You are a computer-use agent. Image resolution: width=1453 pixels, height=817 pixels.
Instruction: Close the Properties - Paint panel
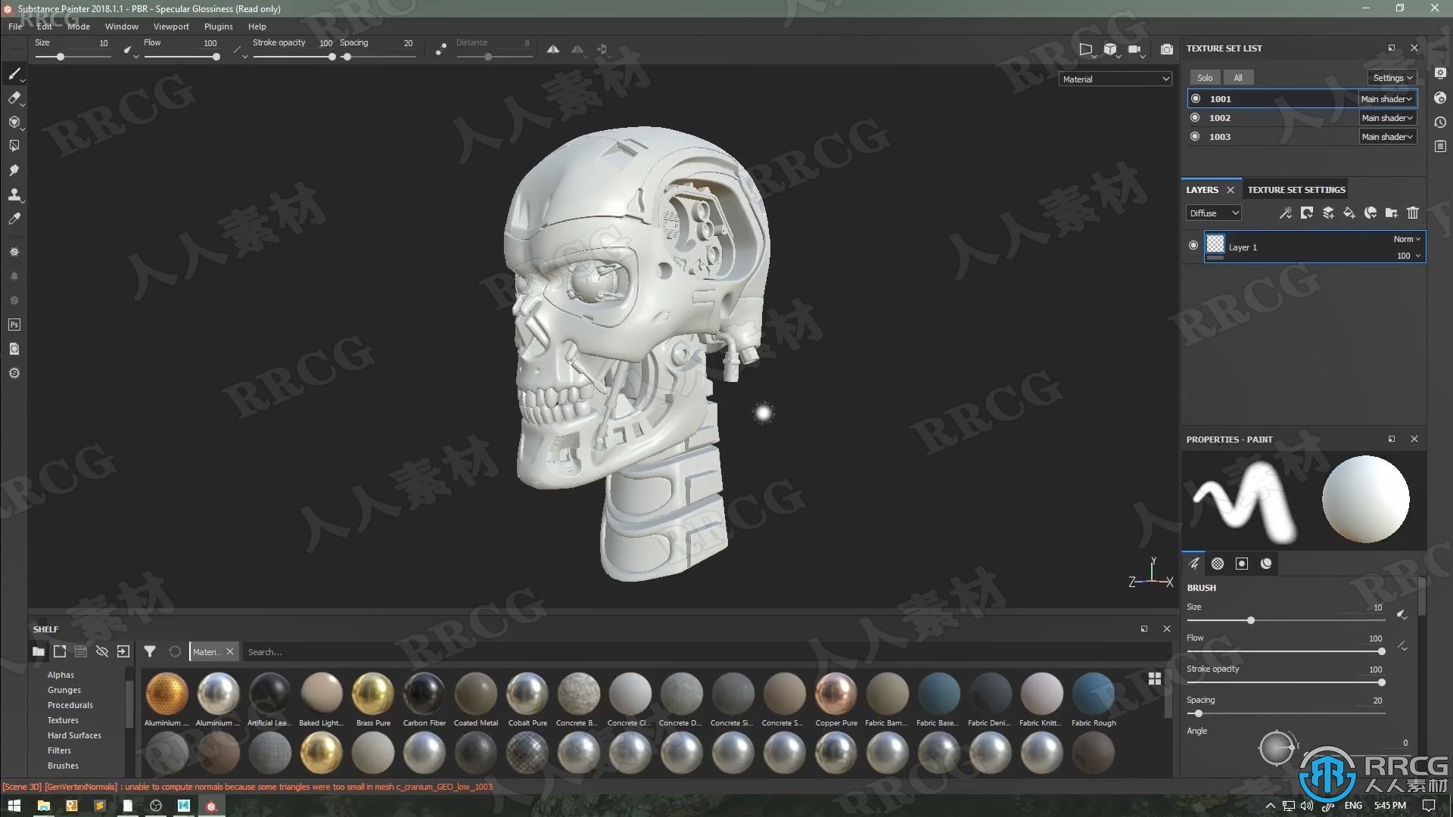[x=1414, y=439]
